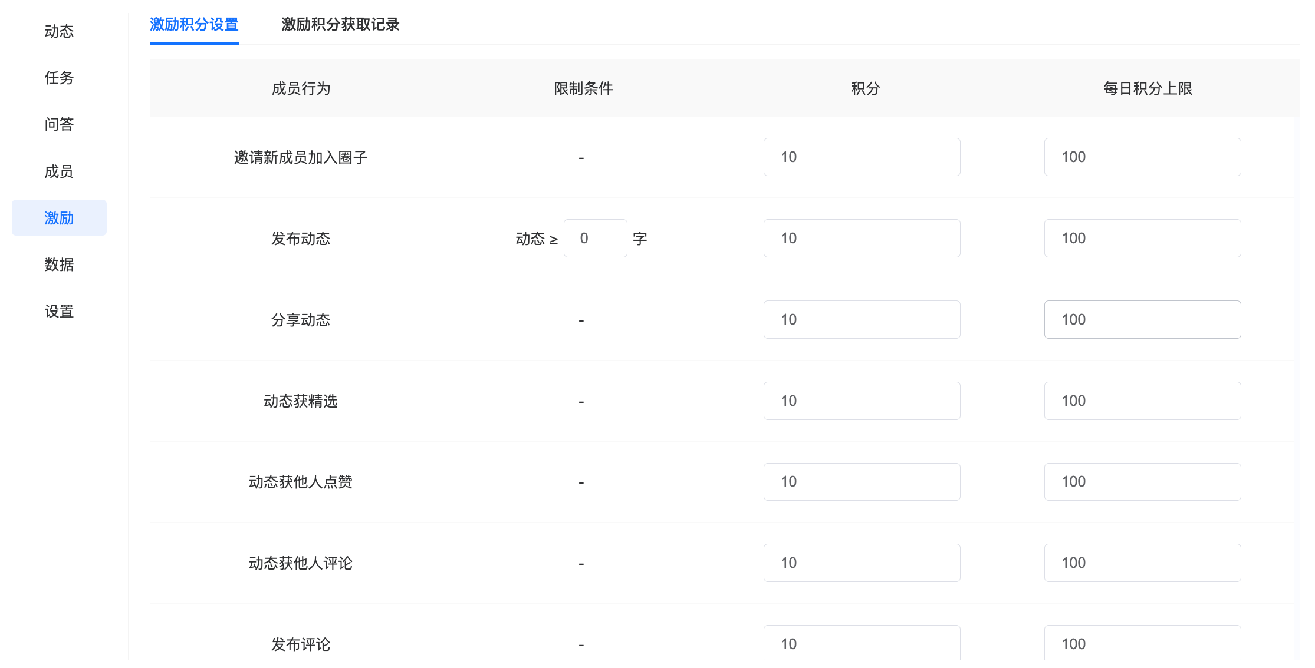Edit 积分 field for 动态获他人评论
The height and width of the screenshot is (668, 1315).
tap(862, 563)
